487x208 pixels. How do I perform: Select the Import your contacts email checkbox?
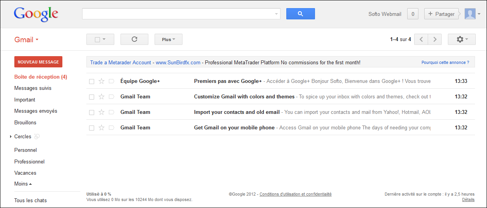click(92, 112)
